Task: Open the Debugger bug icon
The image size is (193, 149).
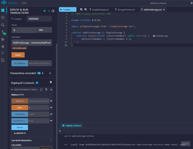Action: (x=3, y=46)
